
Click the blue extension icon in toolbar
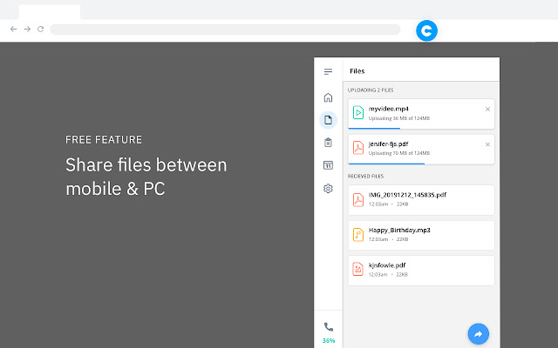pos(426,30)
